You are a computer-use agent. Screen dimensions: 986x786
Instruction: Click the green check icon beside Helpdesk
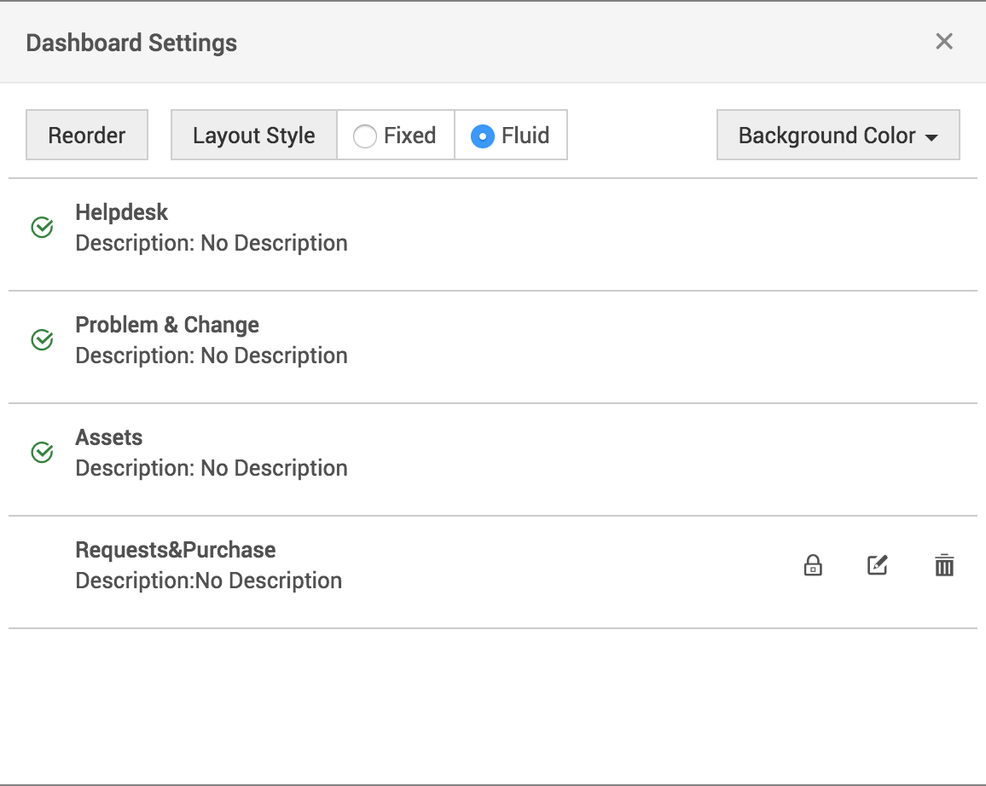click(x=42, y=228)
